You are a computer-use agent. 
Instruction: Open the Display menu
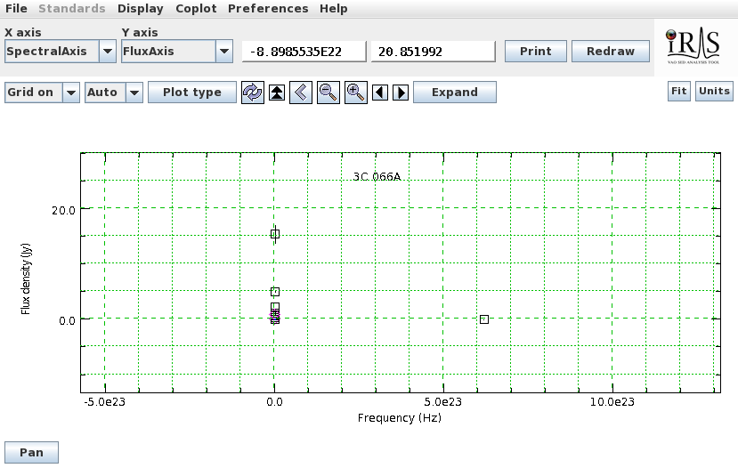[x=141, y=9]
